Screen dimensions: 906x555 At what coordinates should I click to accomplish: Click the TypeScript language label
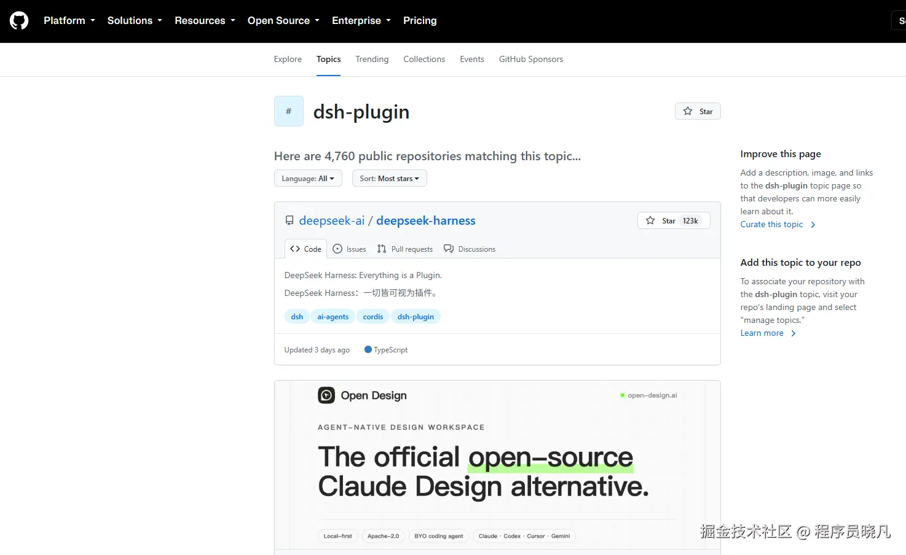click(391, 350)
